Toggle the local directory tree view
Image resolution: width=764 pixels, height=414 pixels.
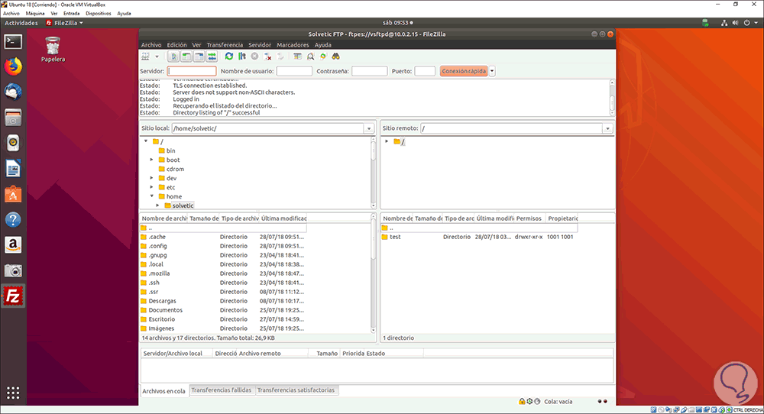pyautogui.click(x=186, y=57)
